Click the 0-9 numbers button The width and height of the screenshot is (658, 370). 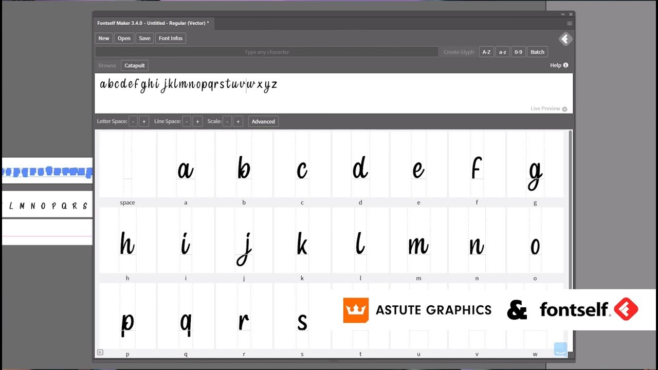(x=518, y=52)
